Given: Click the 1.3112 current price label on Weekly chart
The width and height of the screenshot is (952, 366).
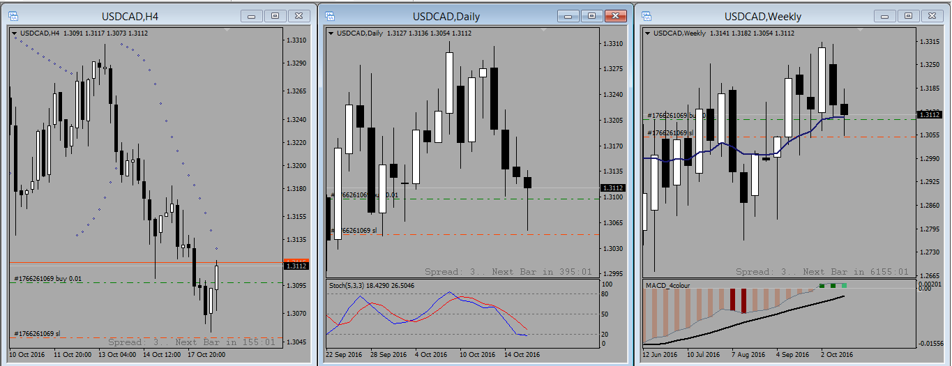Looking at the screenshot, I should click(x=930, y=114).
